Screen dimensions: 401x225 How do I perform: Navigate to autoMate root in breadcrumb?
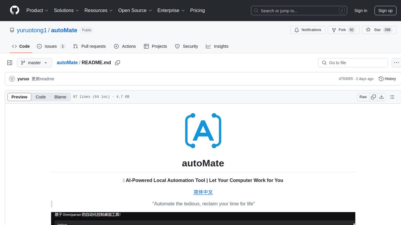(67, 62)
